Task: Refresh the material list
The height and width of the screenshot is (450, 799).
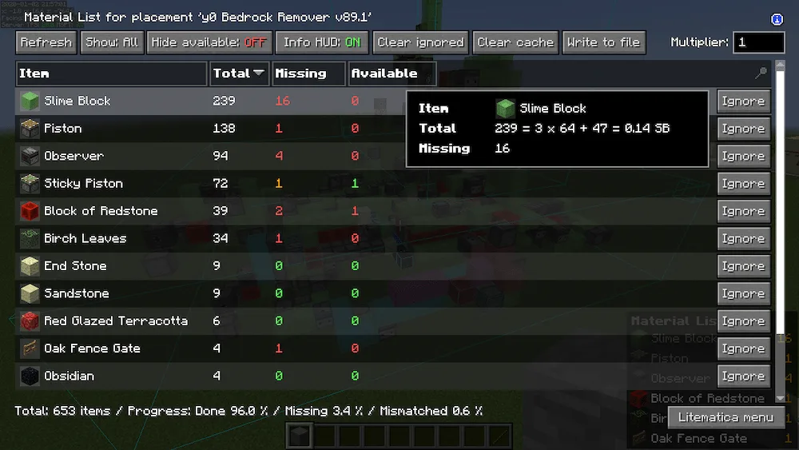Action: tap(46, 42)
